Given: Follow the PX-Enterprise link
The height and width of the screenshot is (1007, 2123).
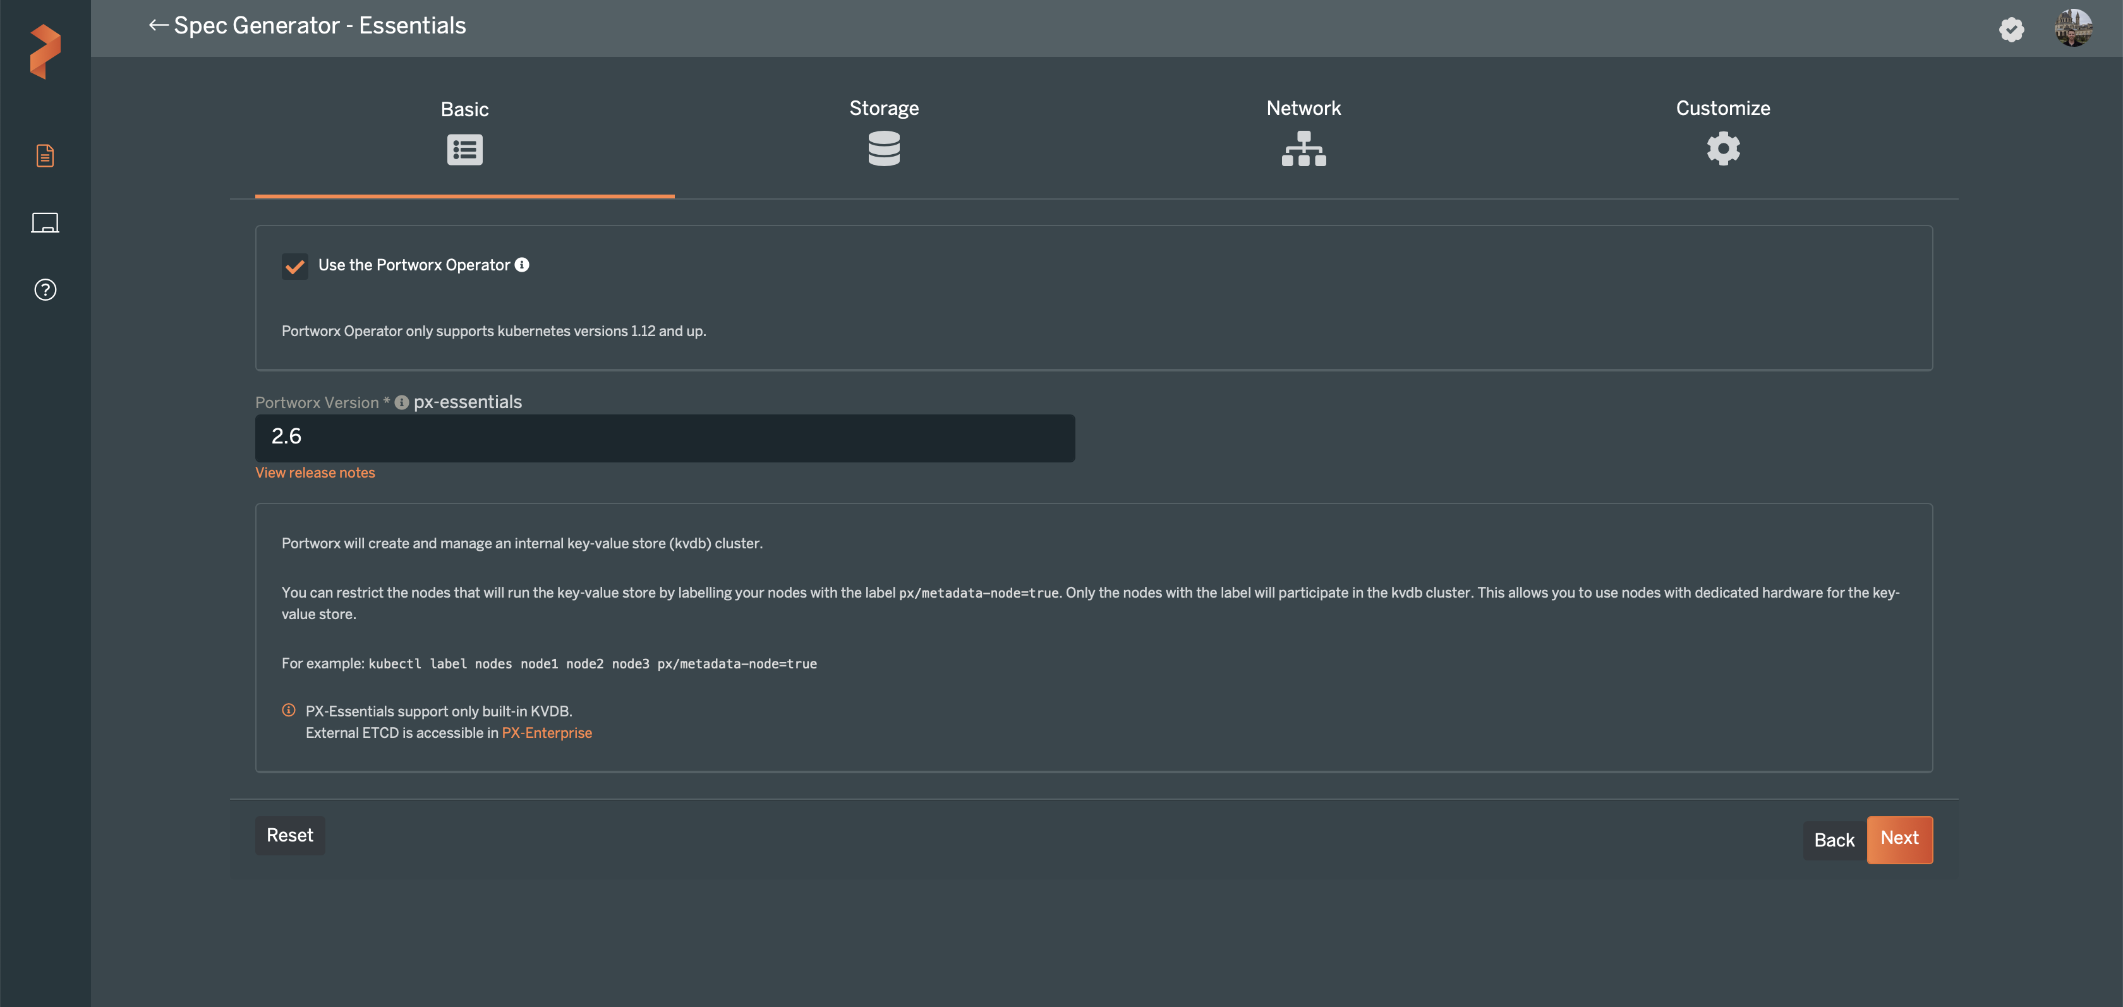Looking at the screenshot, I should coord(547,733).
